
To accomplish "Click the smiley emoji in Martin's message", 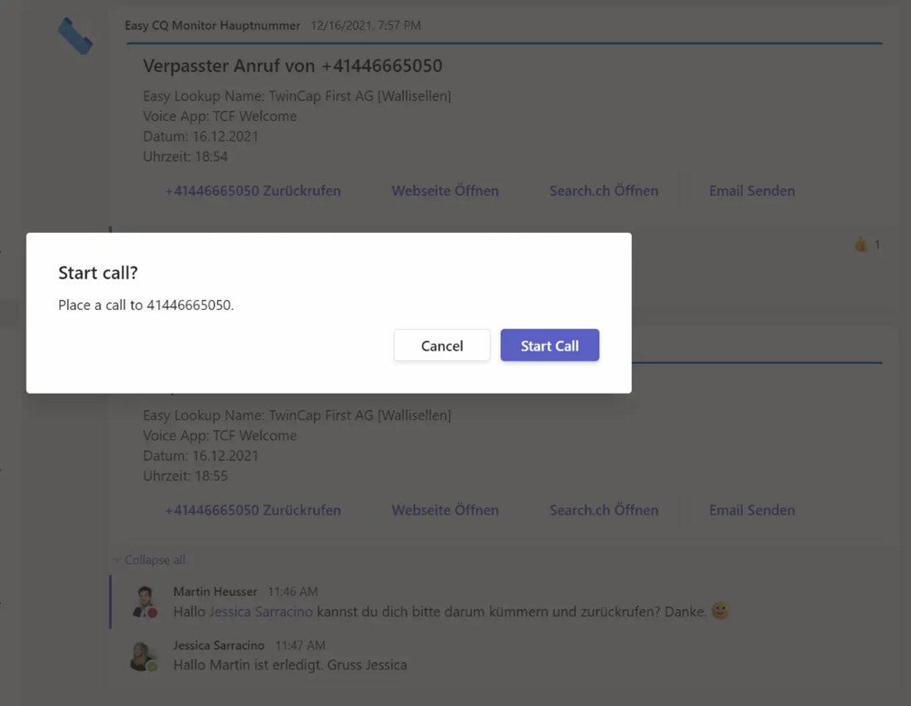I will 721,611.
